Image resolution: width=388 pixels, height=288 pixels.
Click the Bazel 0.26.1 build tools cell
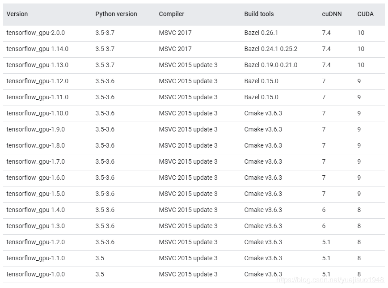click(x=261, y=33)
